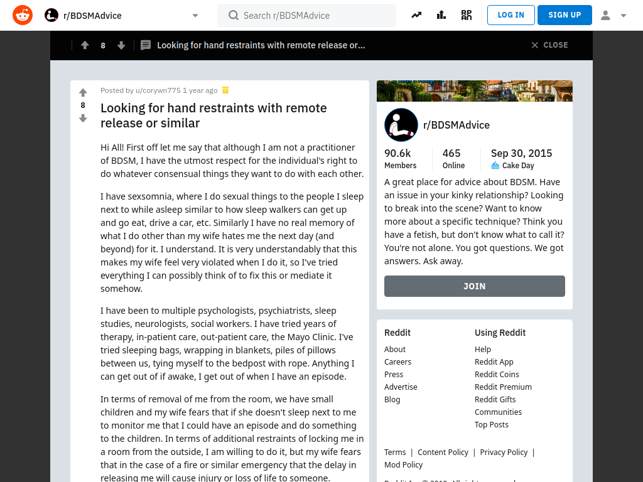Focus the Search r/BDSMAdvice field
Viewport: 643px width, 482px height.
306,16
